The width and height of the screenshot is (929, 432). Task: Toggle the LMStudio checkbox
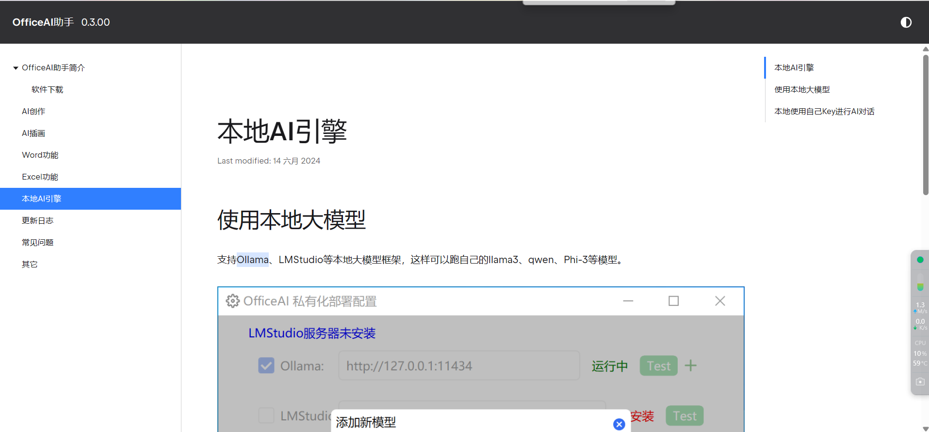click(266, 415)
